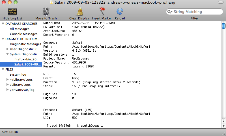Focus the String Matching filter field
Image resolution: width=226 pixels, height=136 pixels.
[x=195, y=12]
